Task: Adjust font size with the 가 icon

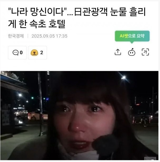Action: 145,52
